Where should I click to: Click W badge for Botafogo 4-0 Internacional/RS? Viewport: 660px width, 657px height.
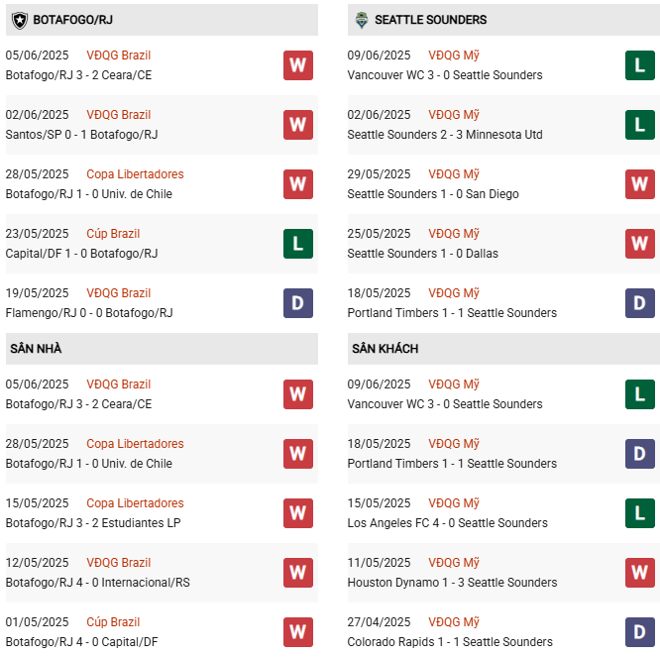(297, 573)
